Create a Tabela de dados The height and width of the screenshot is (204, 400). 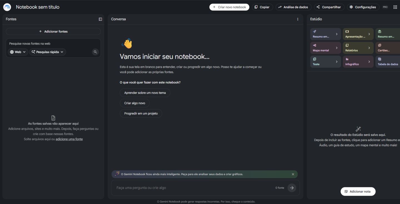click(x=388, y=62)
